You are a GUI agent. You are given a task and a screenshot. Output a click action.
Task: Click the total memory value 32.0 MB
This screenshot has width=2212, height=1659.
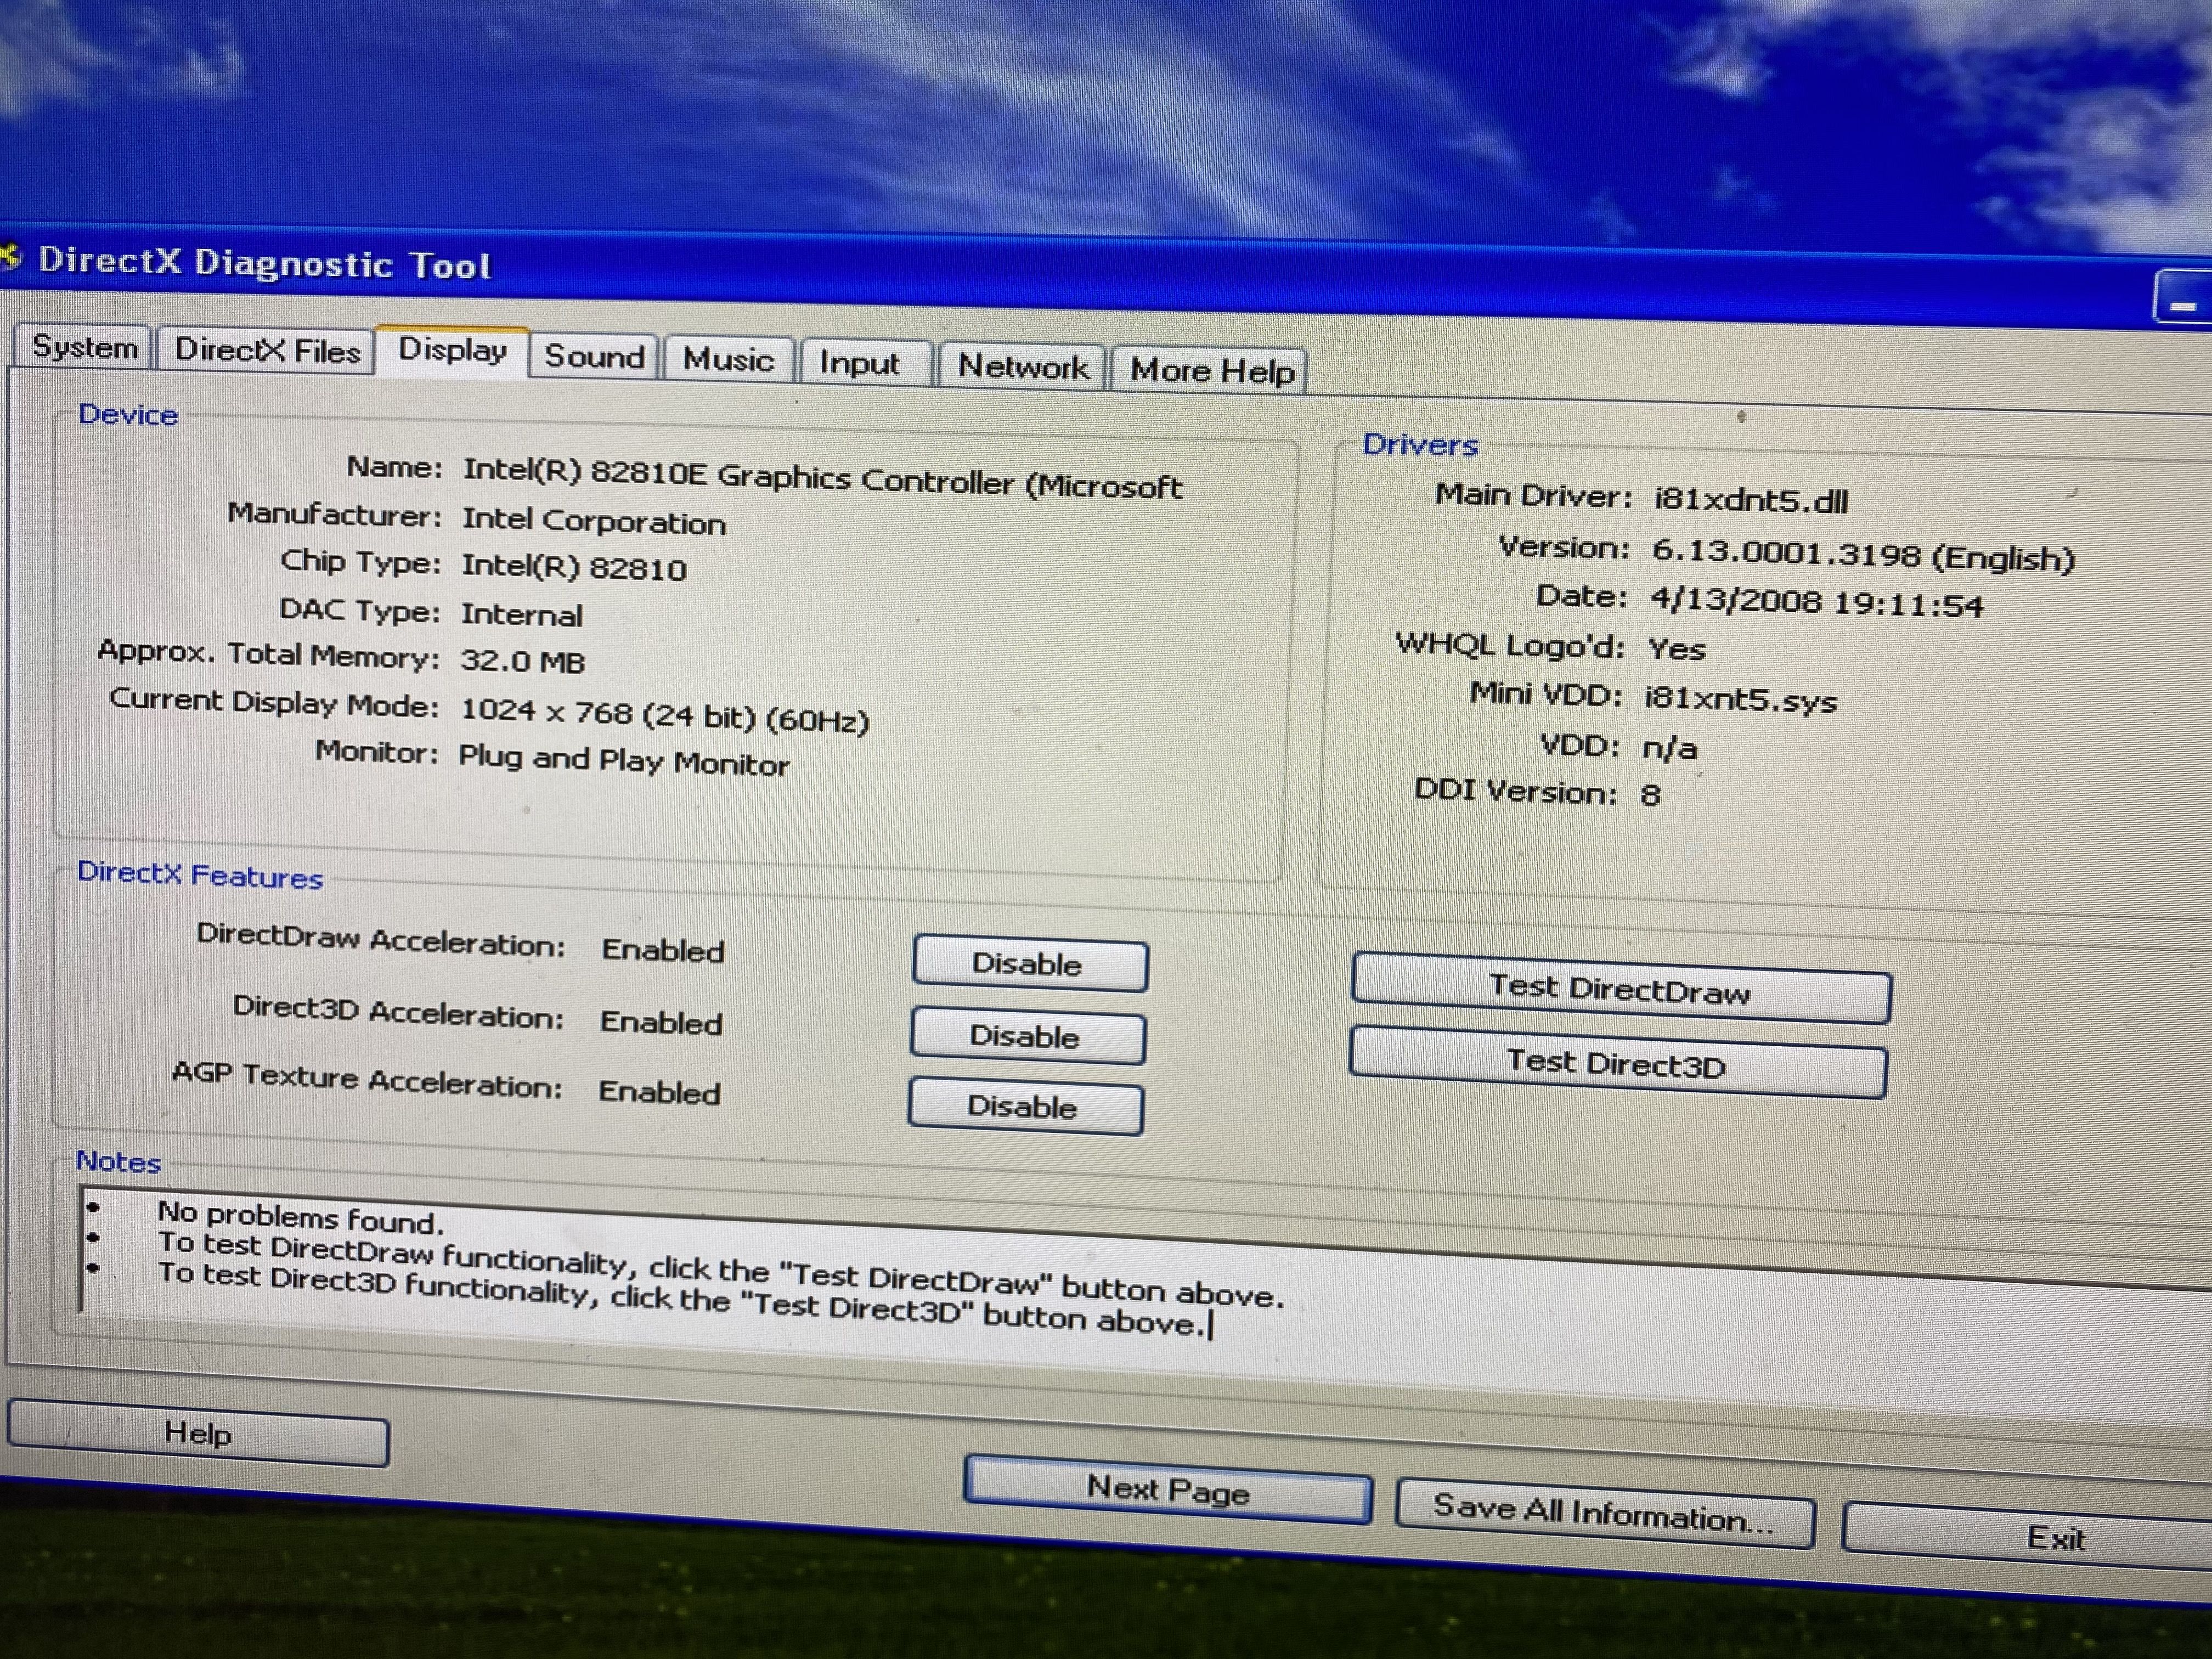[522, 660]
